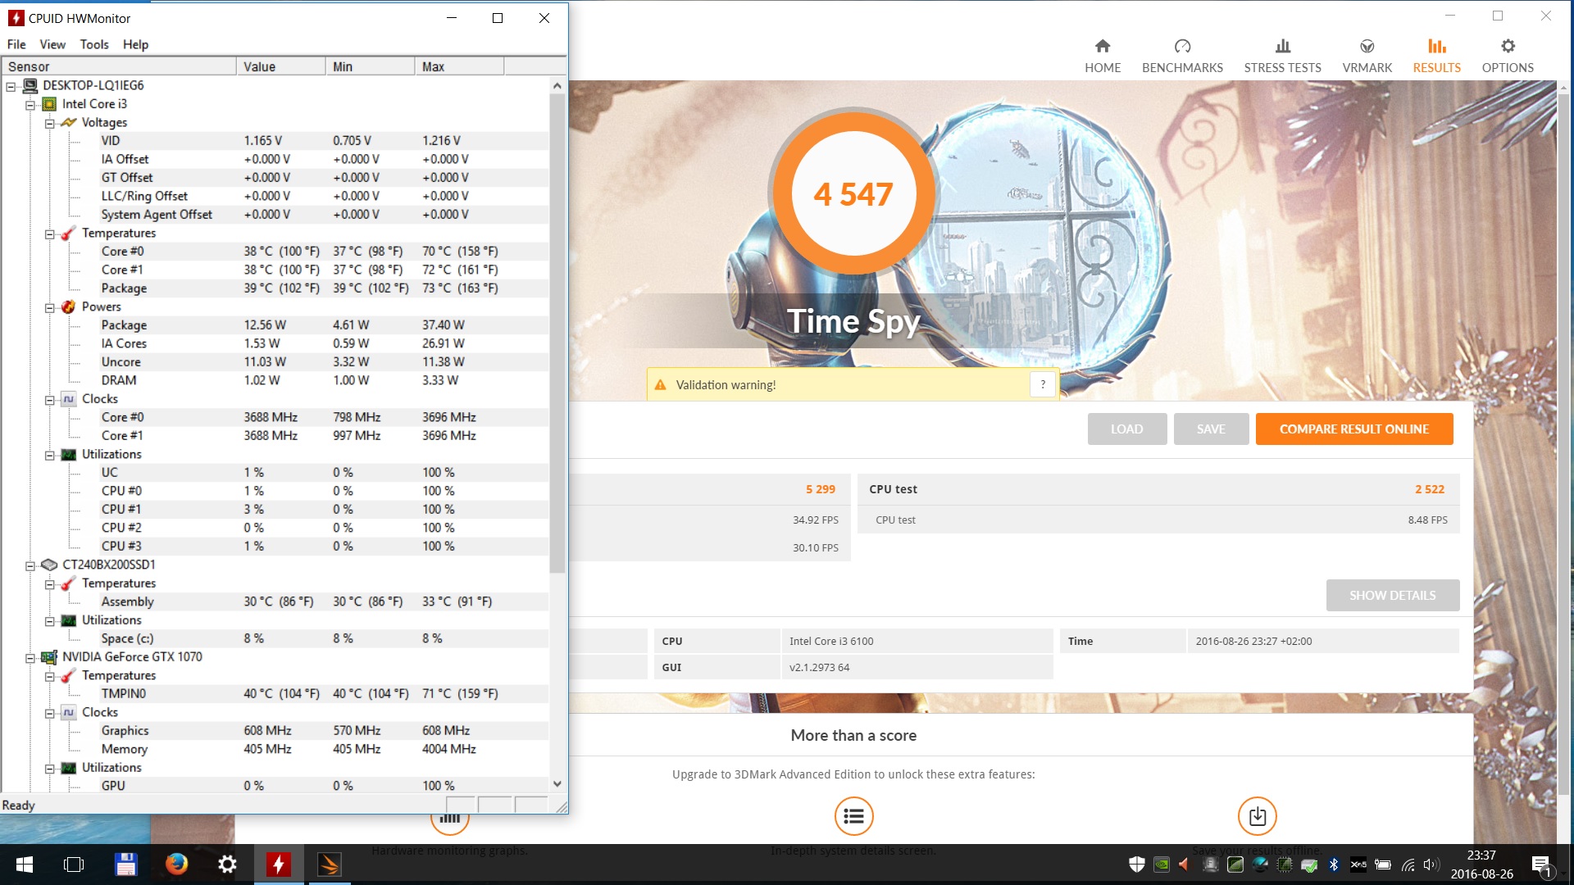Click HWMonitor scrollbar up arrow
The image size is (1574, 885).
click(x=557, y=85)
